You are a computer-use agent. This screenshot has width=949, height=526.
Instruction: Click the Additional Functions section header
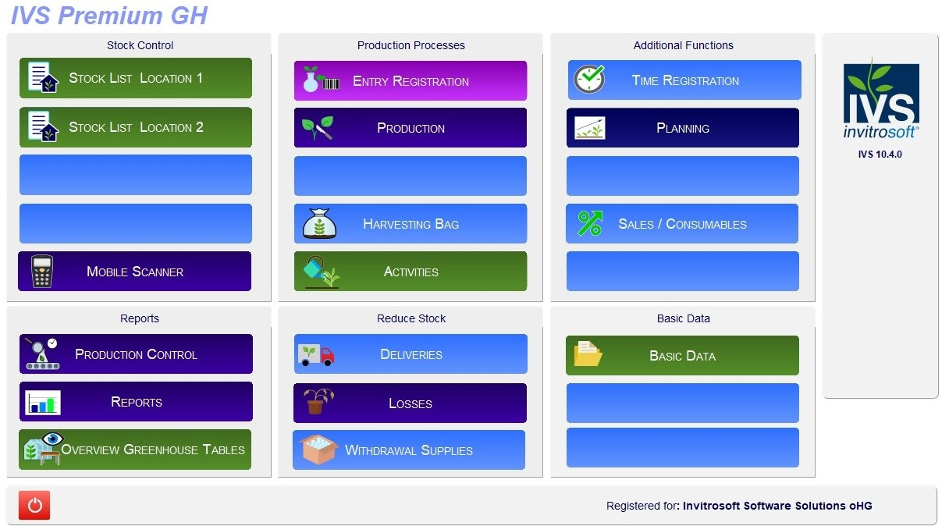point(684,45)
